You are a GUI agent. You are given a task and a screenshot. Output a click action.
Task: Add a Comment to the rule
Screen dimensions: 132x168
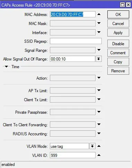click(x=118, y=53)
